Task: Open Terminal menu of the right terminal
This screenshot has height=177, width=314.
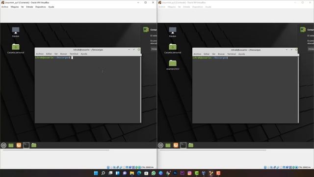Action: (232, 54)
